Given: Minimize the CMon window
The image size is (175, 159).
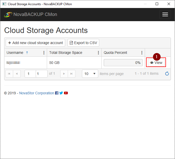Looking at the screenshot, I should click(145, 4).
